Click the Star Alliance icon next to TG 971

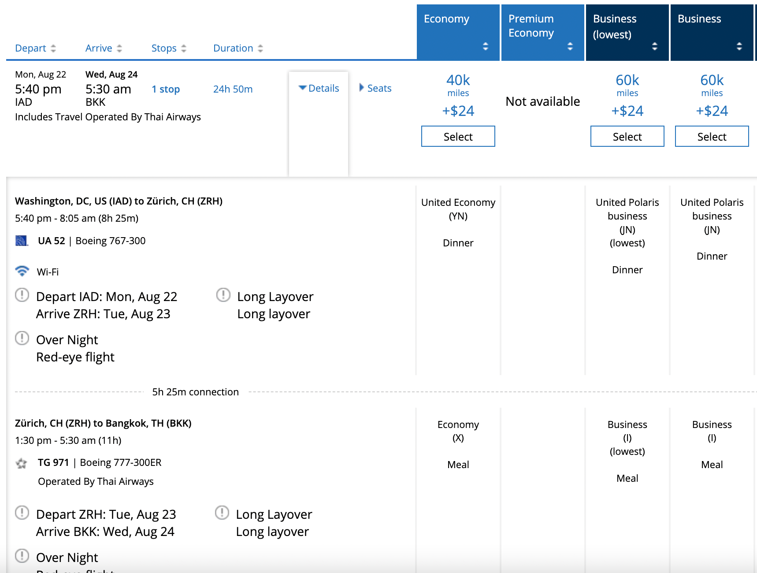[21, 462]
